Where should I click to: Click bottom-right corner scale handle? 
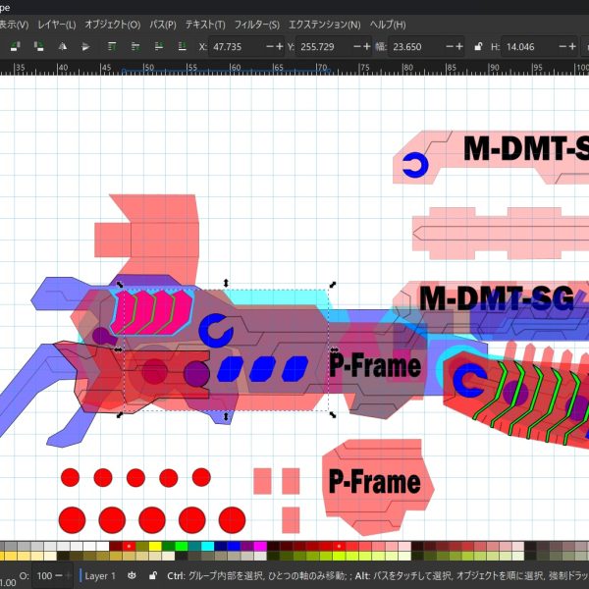click(x=333, y=414)
